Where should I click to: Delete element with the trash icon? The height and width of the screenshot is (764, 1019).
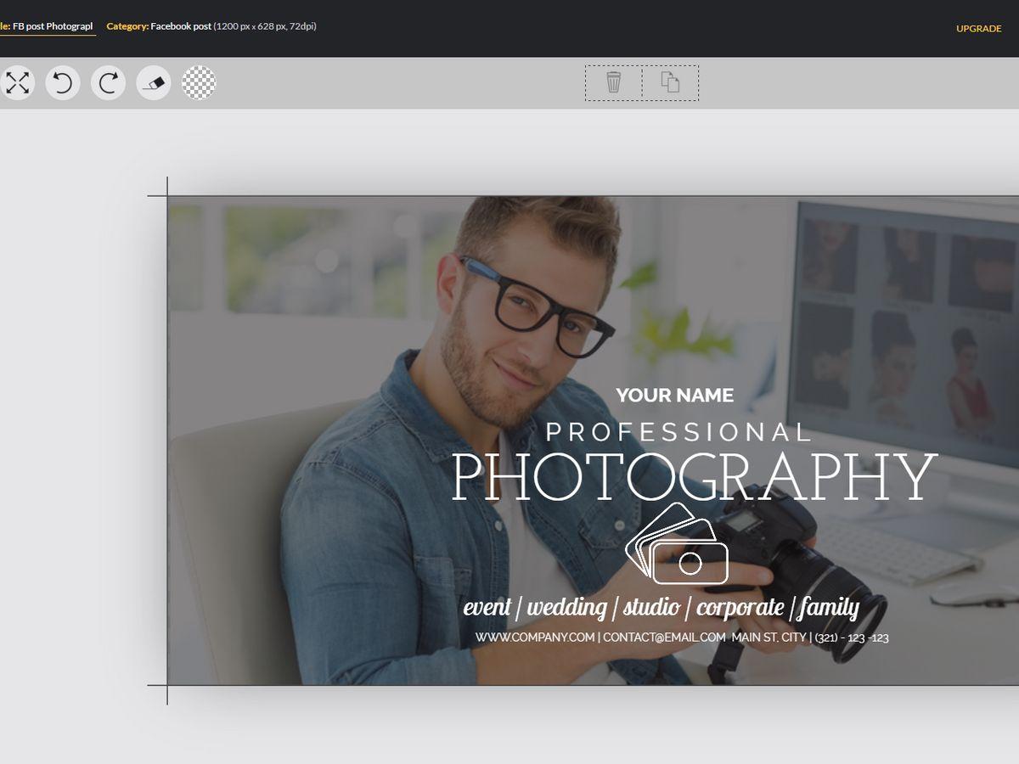pyautogui.click(x=613, y=82)
